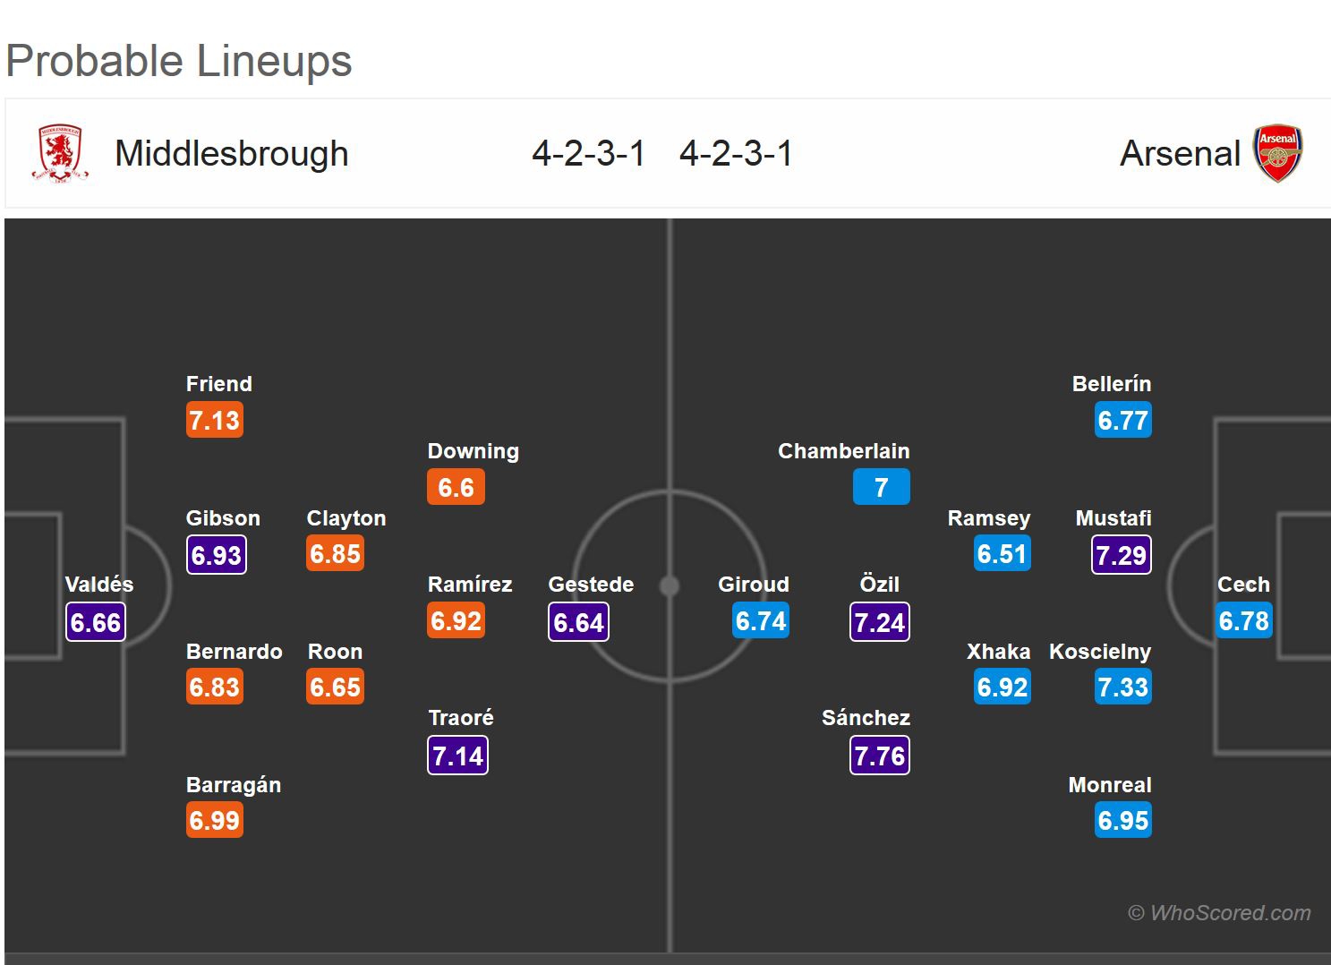Click Cech's 6.78 rating badge
The height and width of the screenshot is (965, 1331).
[1243, 621]
